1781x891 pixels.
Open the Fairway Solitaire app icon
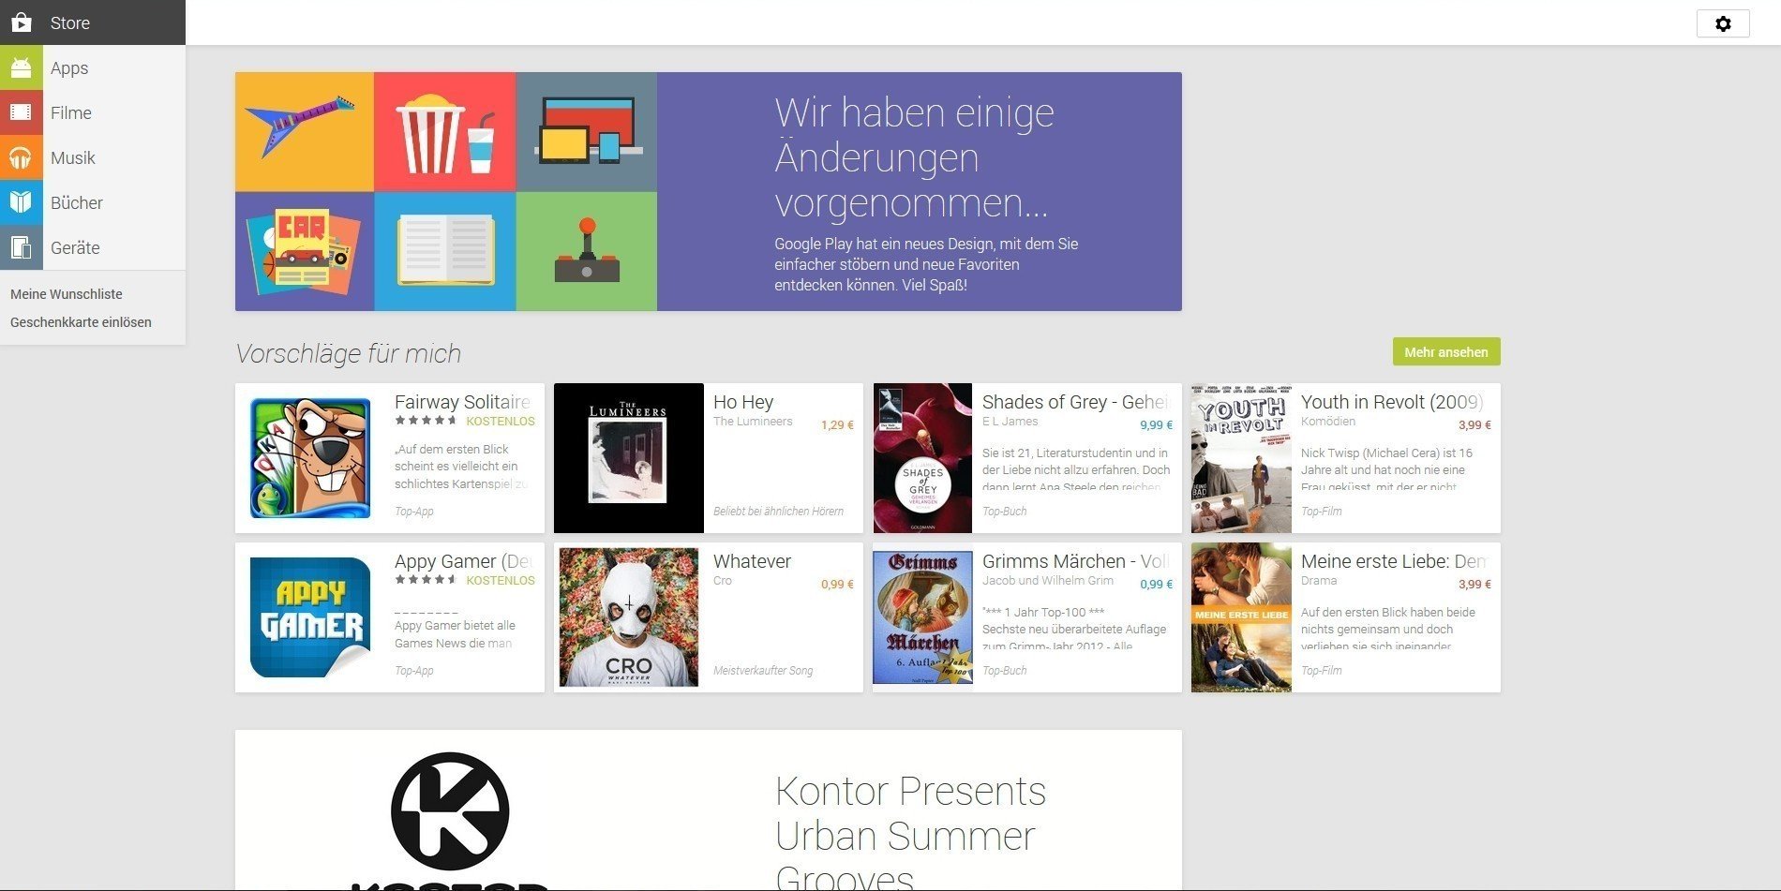pos(310,458)
